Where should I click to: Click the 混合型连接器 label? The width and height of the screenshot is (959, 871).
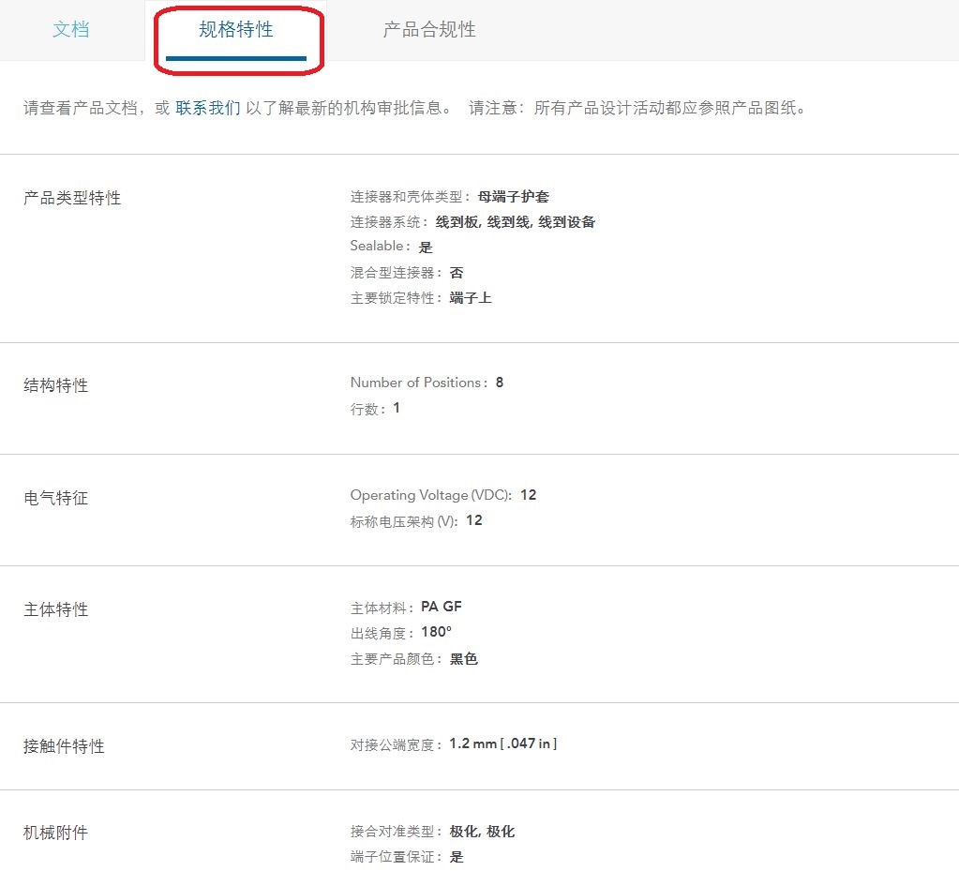(396, 272)
